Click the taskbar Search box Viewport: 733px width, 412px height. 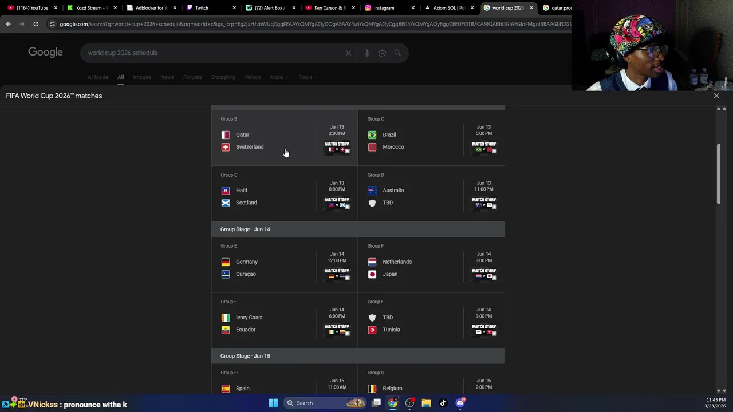[x=325, y=403]
